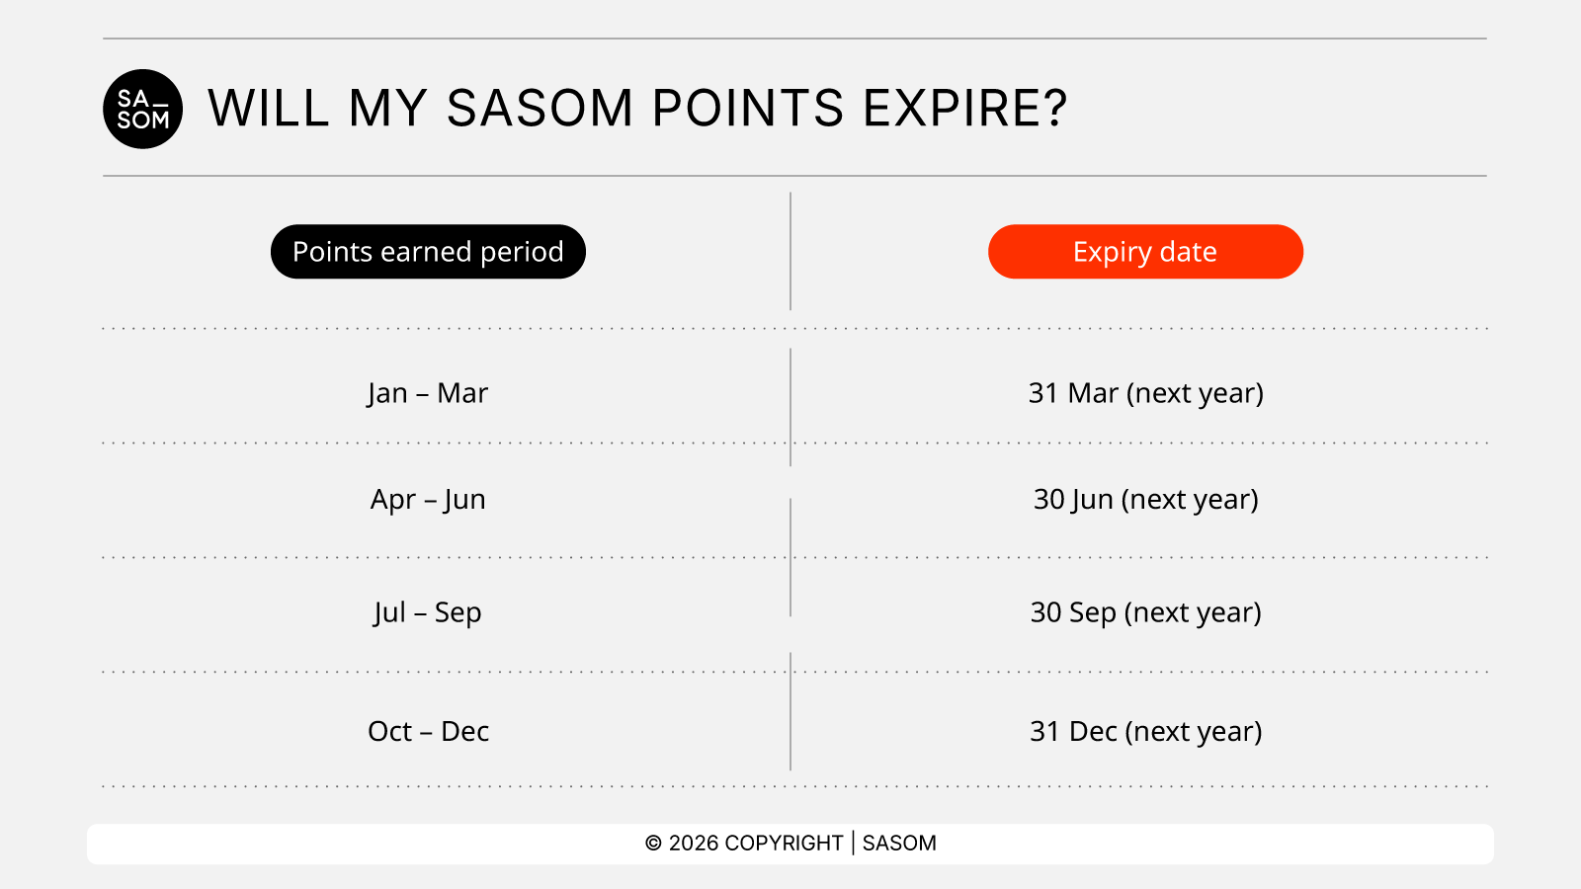Click the word WILL in the heading
Viewport: 1581px width, 889px height.
click(x=268, y=109)
